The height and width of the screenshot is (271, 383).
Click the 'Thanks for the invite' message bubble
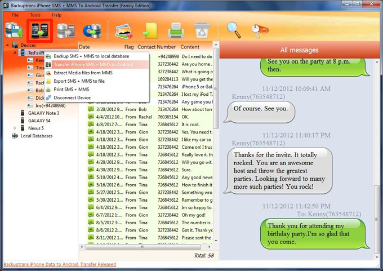pos(278,171)
